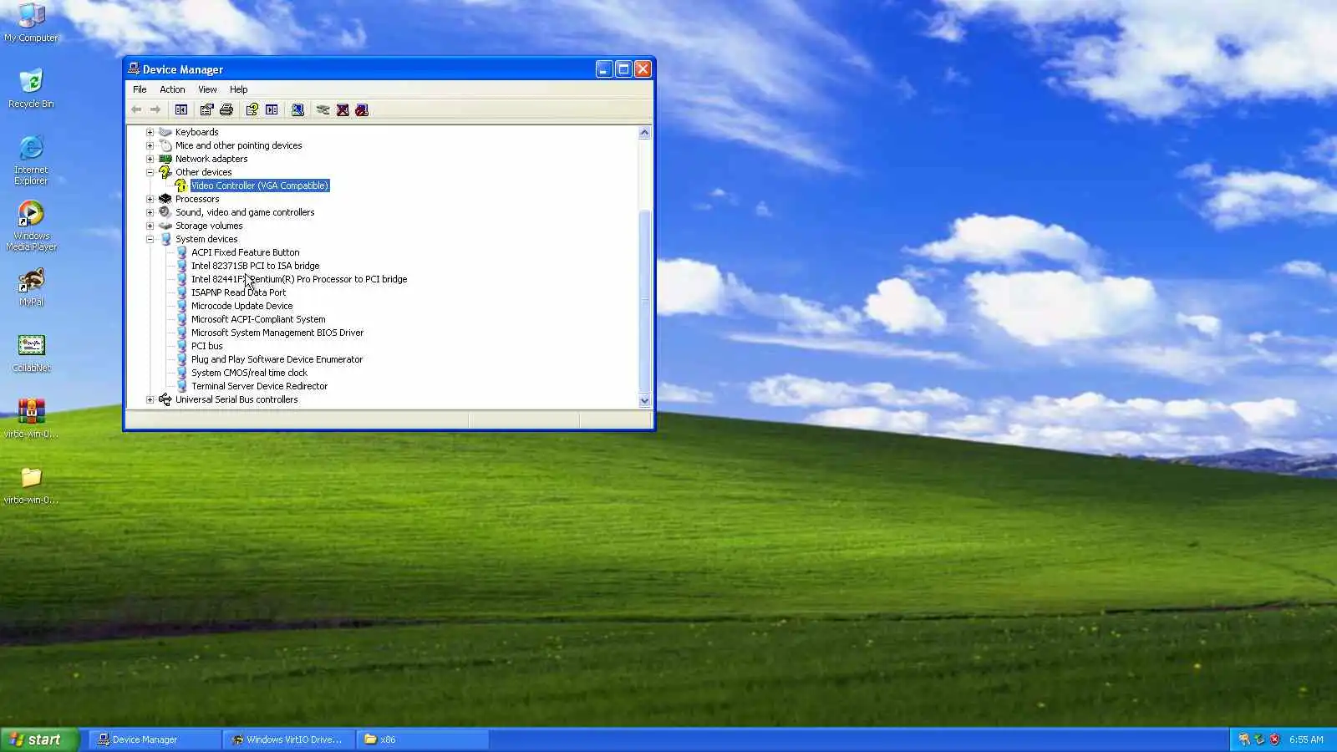Select Microcode Update Device
The height and width of the screenshot is (752, 1337).
241,306
